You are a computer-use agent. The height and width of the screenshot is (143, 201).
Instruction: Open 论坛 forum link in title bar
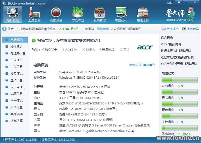pos(170,3)
